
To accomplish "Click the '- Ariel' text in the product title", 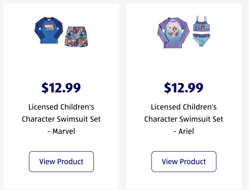I will tap(184, 131).
